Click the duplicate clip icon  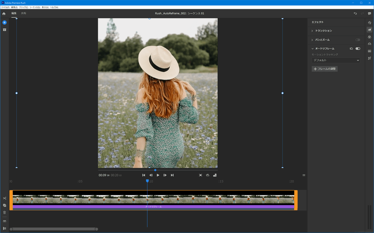point(5,205)
